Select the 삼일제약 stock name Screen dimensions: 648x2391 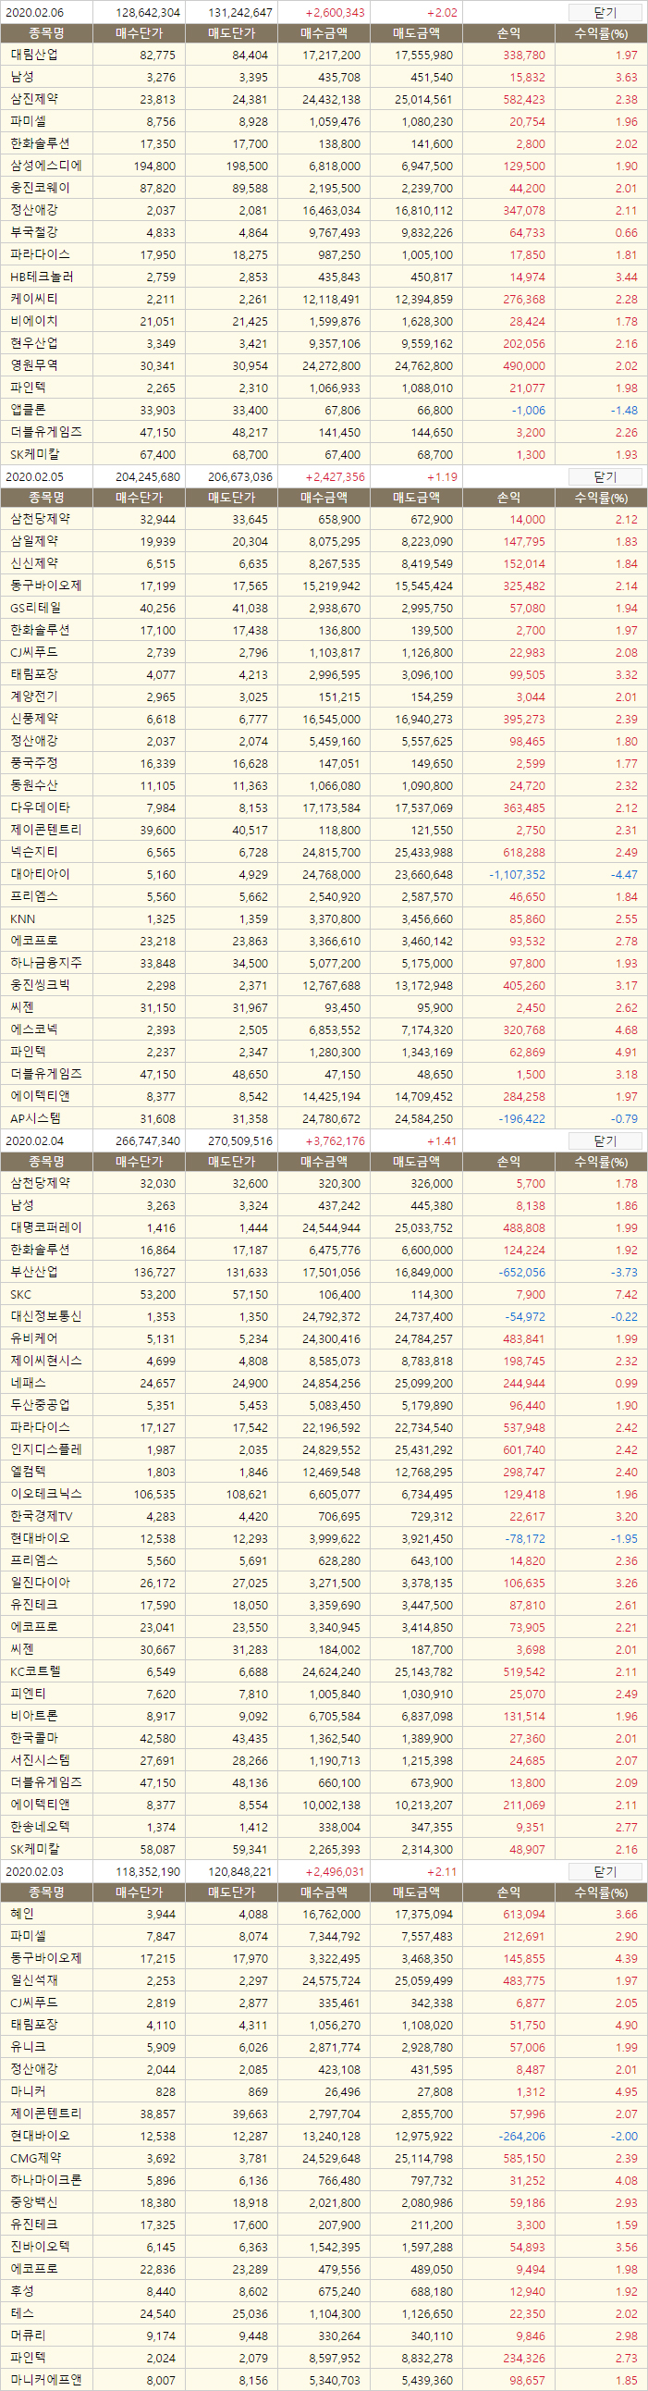[x=33, y=541]
